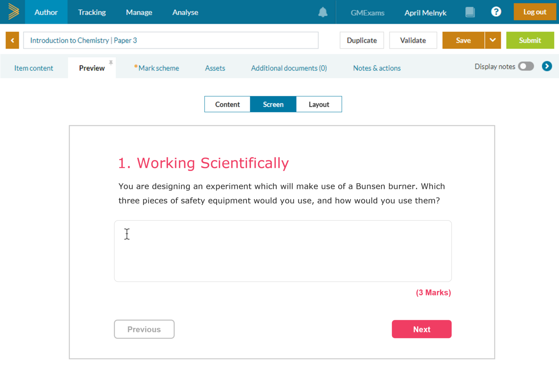
Task: Click the paper title input field
Action: (171, 40)
